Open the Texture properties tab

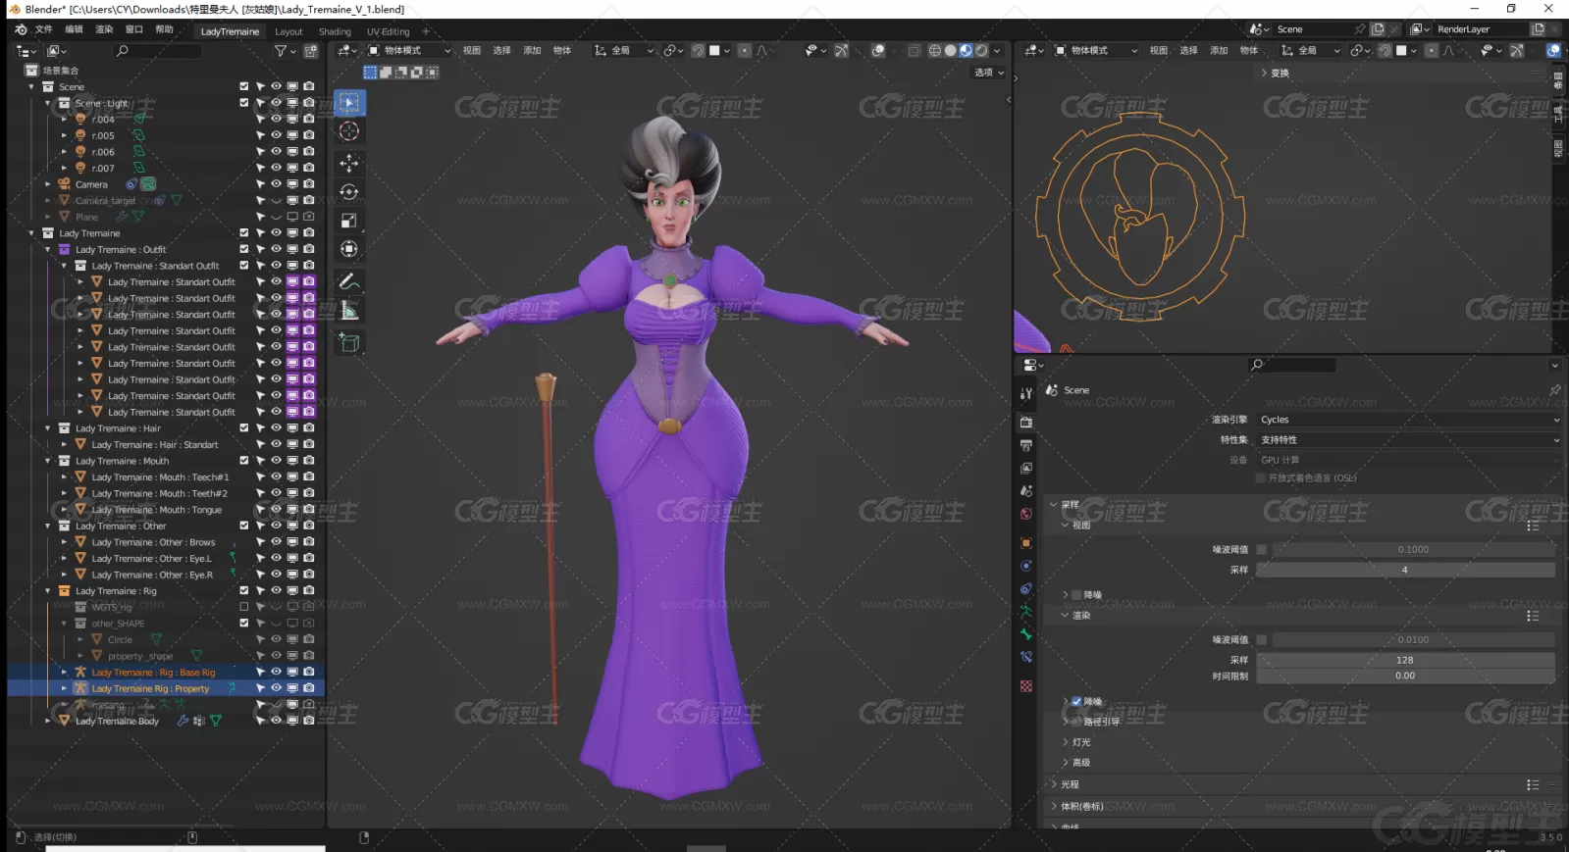tap(1026, 686)
